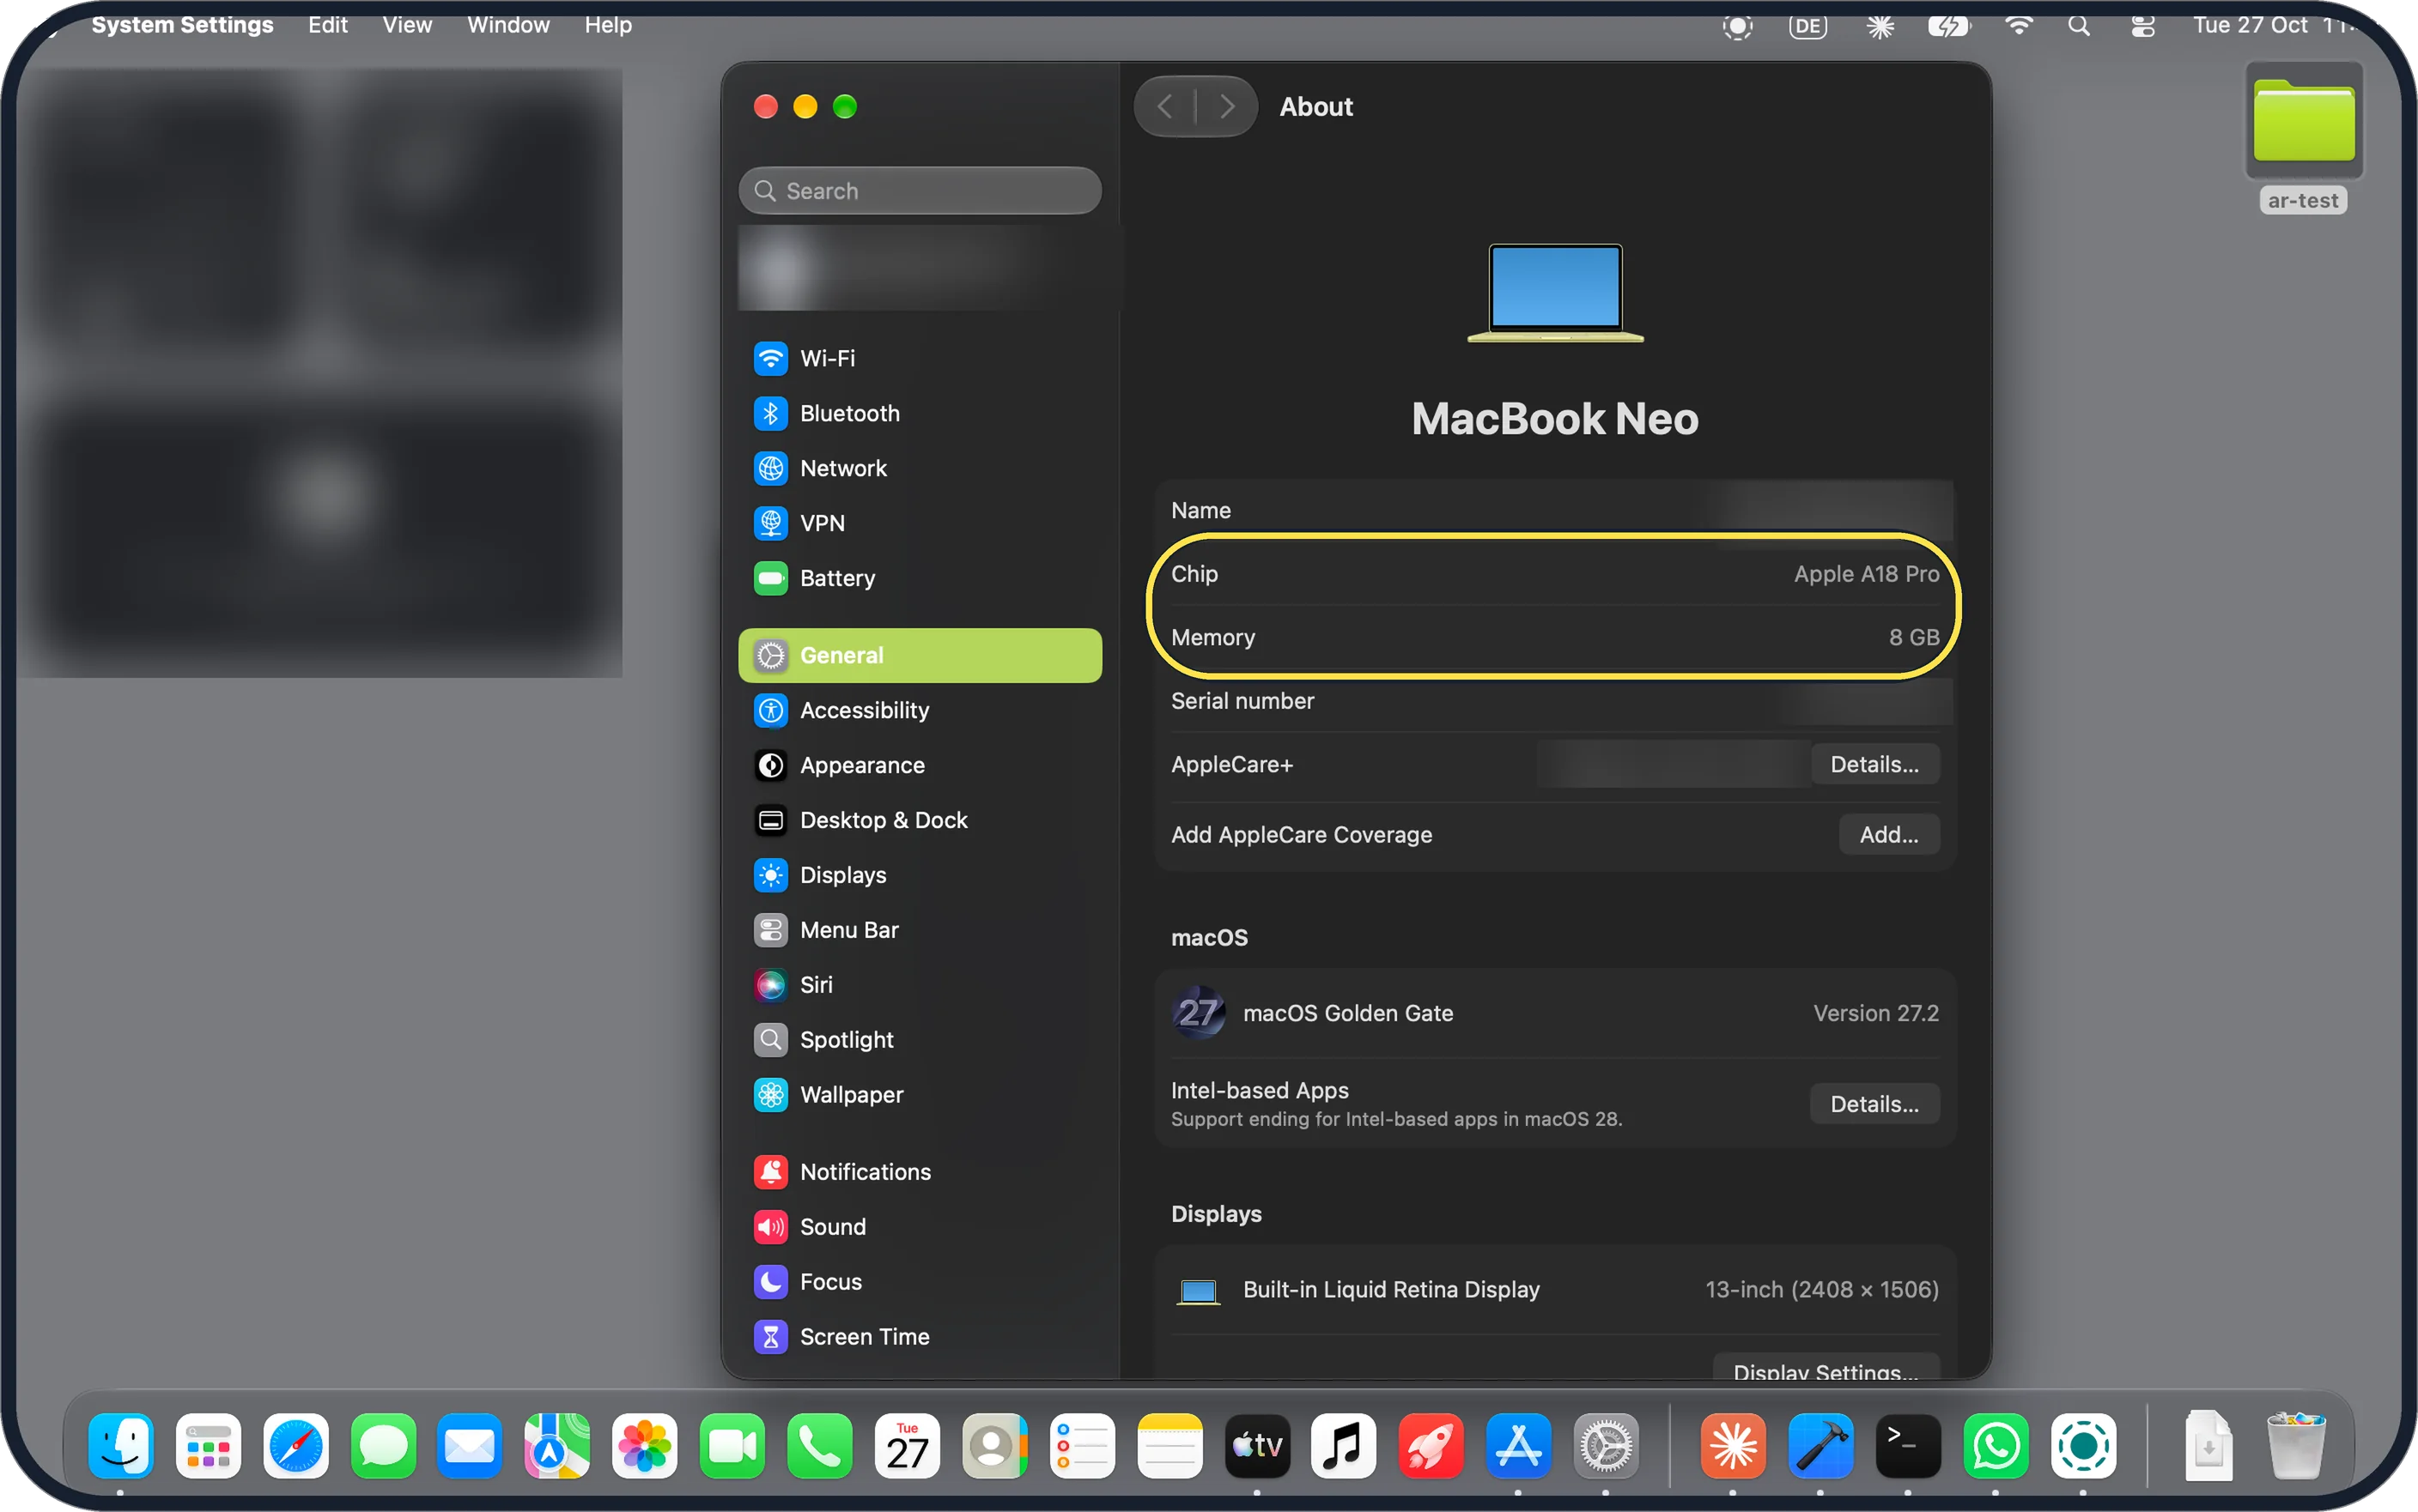The height and width of the screenshot is (1512, 2418).
Task: Launch Safari from the Dock
Action: [x=295, y=1446]
